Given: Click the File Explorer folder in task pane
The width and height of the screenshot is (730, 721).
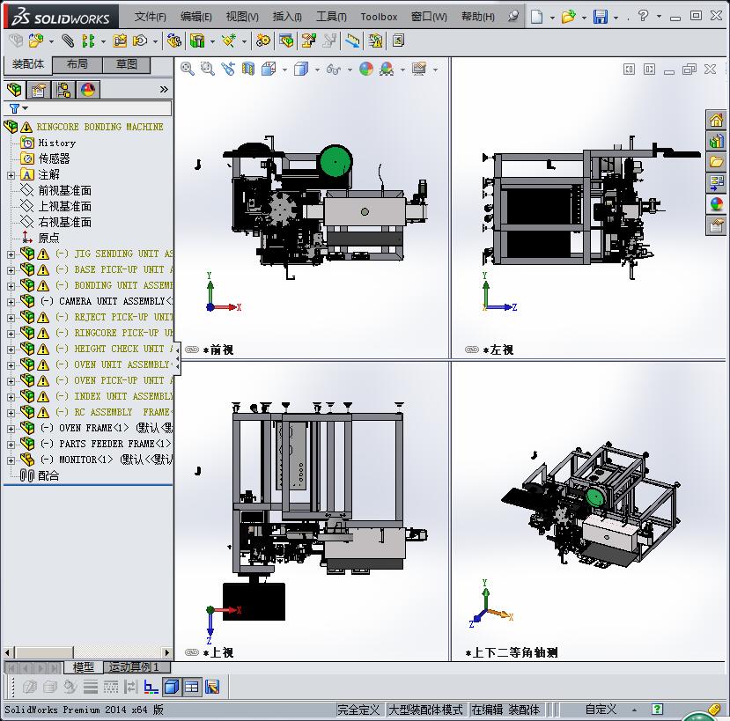Looking at the screenshot, I should pyautogui.click(x=716, y=161).
